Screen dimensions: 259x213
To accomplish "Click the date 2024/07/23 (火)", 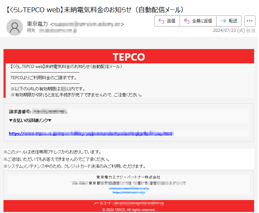I will click(229, 30).
